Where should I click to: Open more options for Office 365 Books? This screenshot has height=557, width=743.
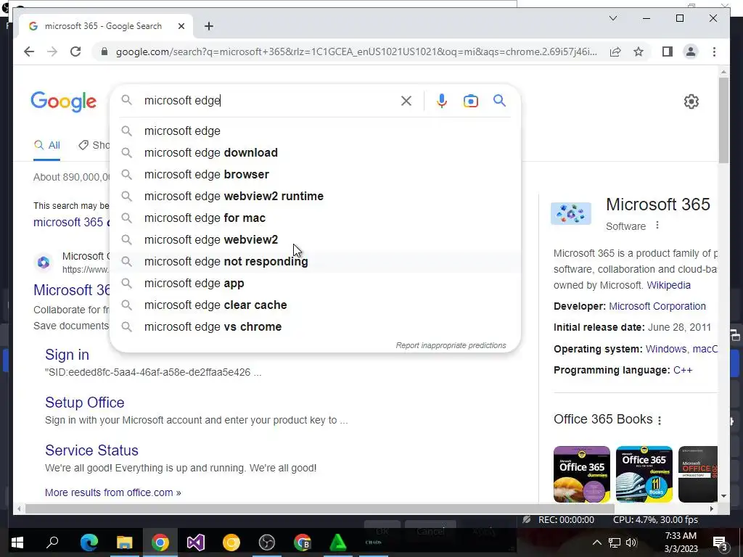pos(660,420)
